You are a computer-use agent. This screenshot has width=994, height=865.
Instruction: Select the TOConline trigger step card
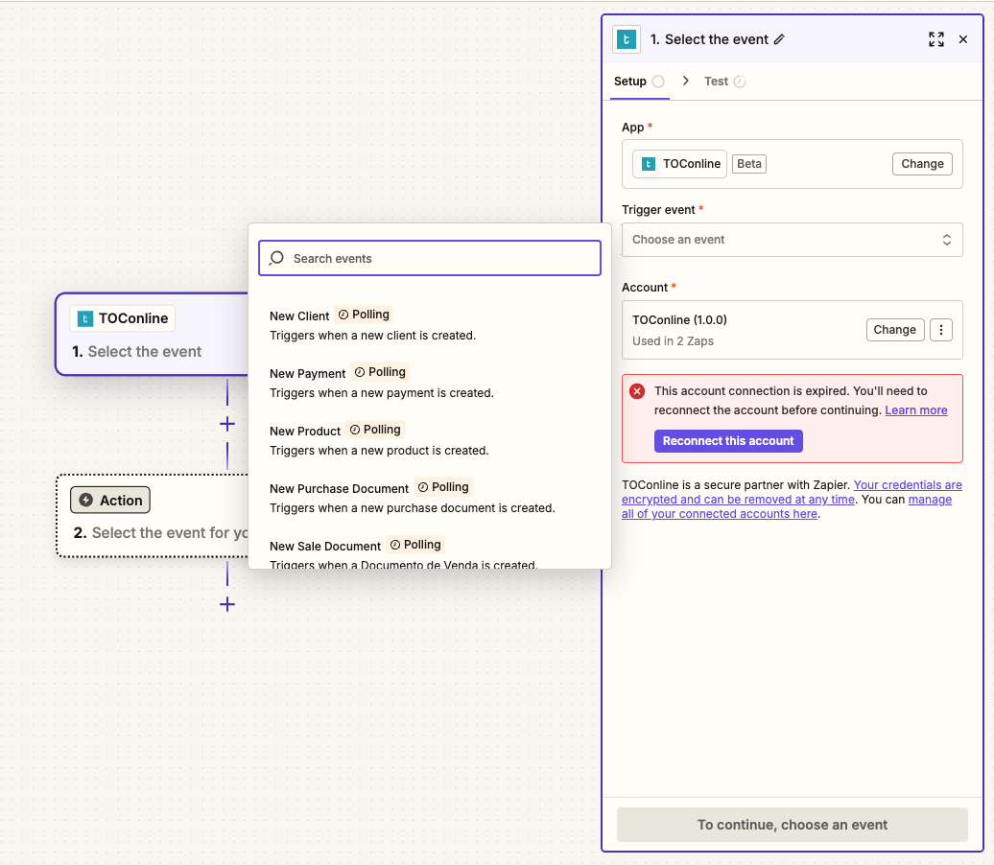coord(153,334)
